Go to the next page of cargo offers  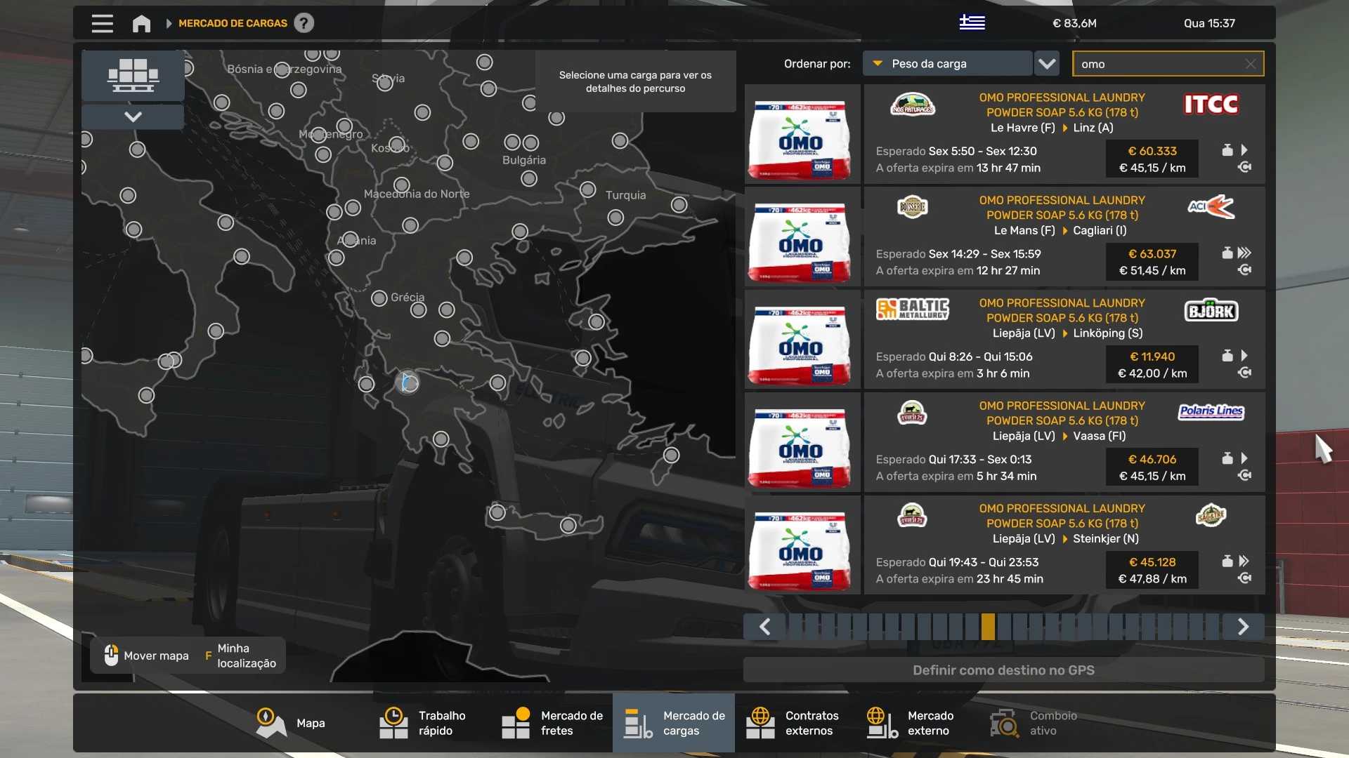1243,627
